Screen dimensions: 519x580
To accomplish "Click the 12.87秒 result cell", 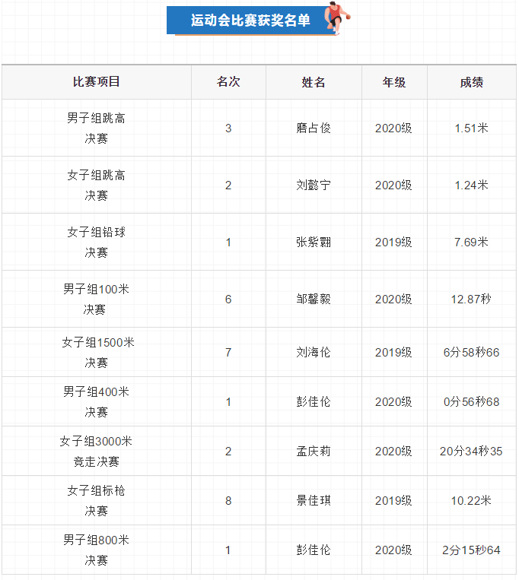I will tap(471, 300).
